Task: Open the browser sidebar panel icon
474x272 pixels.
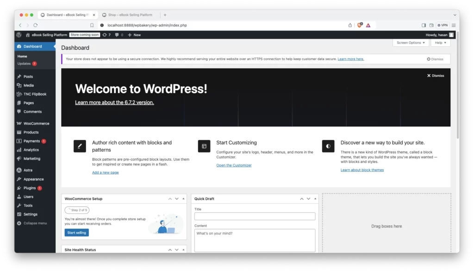Action: pos(424,25)
